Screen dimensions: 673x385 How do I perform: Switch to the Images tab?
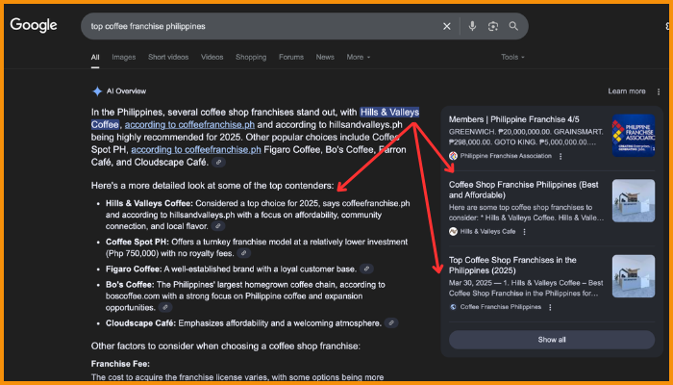124,57
